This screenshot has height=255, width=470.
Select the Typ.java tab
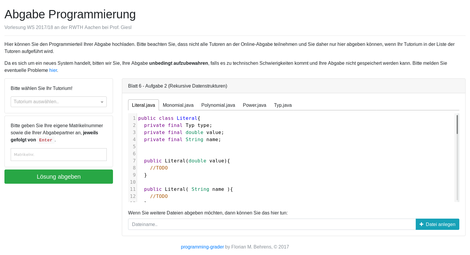pyautogui.click(x=283, y=105)
